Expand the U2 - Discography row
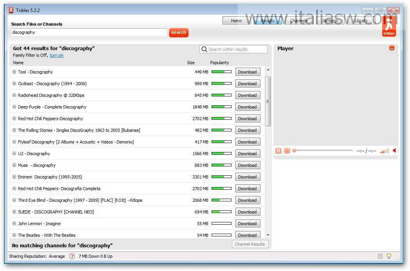The height and width of the screenshot is (271, 410). point(14,153)
